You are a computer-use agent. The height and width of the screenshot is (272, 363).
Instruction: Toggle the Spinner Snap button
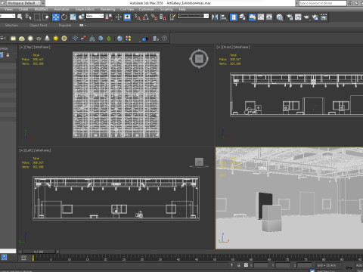(x=163, y=17)
